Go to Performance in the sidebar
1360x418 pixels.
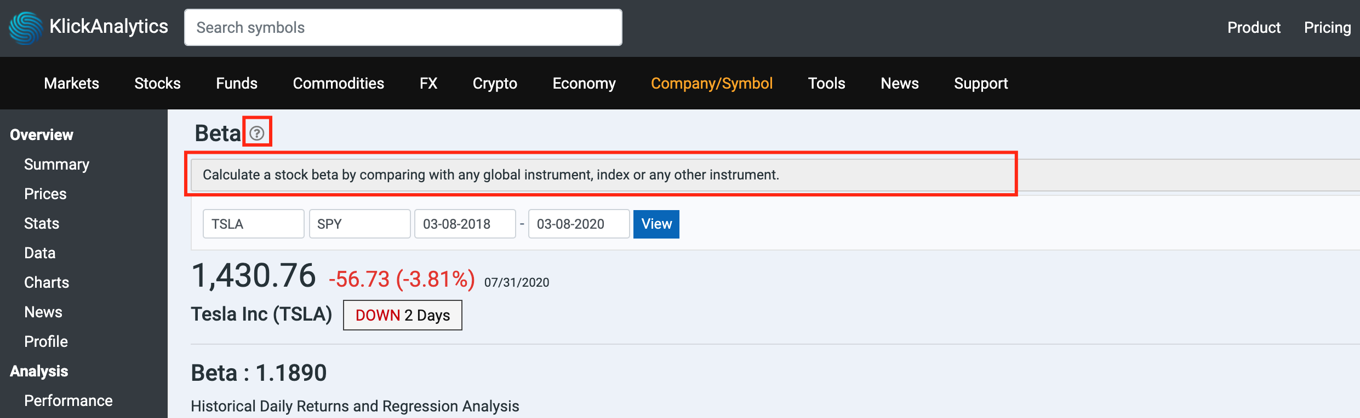click(x=68, y=400)
